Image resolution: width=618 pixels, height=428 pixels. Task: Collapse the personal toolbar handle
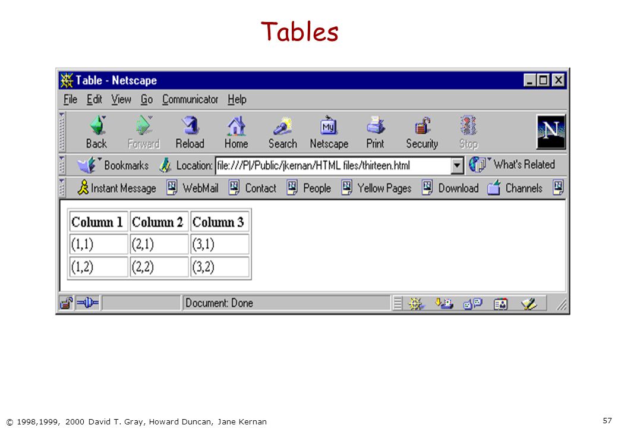coord(62,188)
